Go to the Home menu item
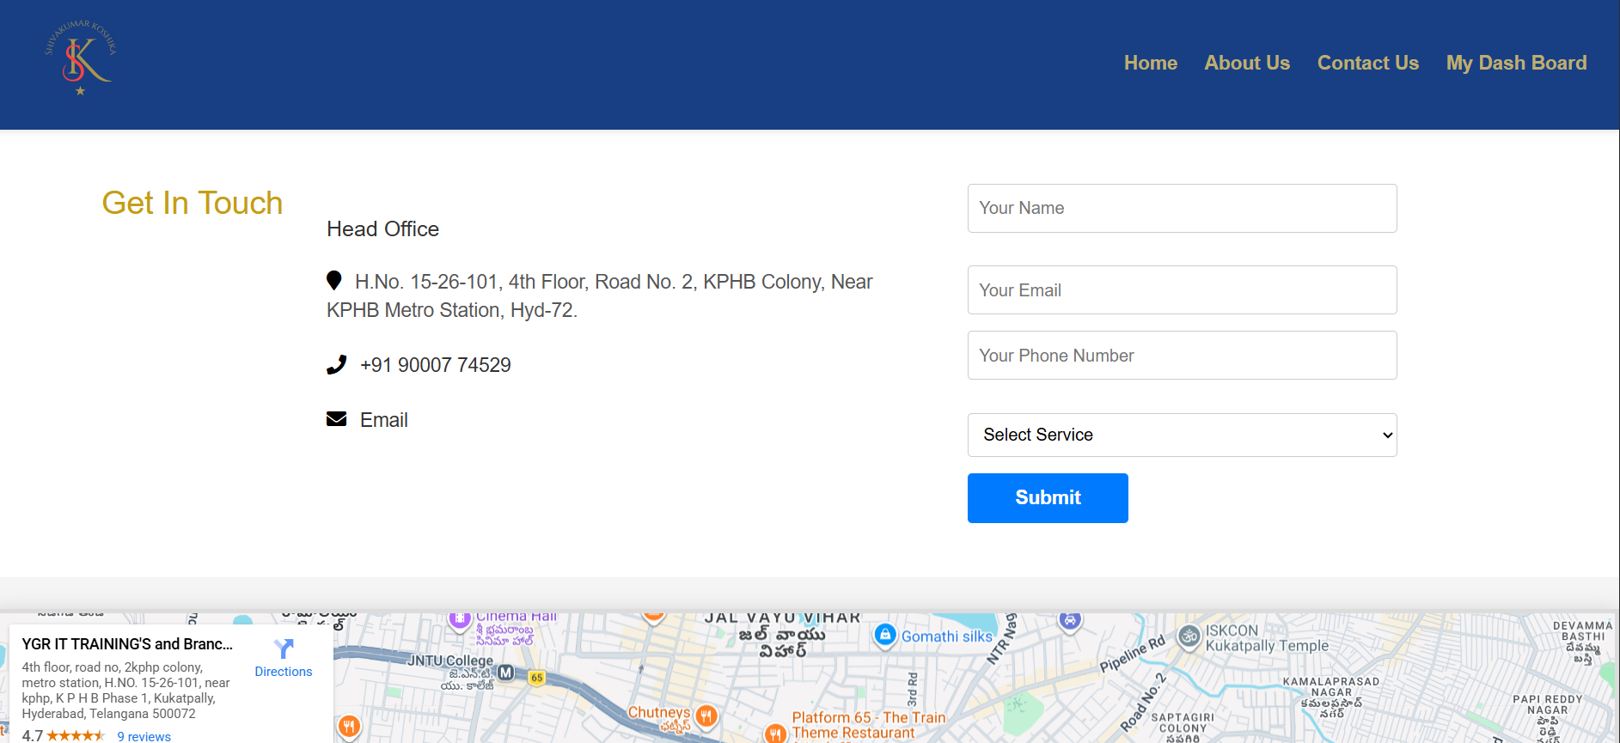Image resolution: width=1620 pixels, height=743 pixels. [1150, 63]
